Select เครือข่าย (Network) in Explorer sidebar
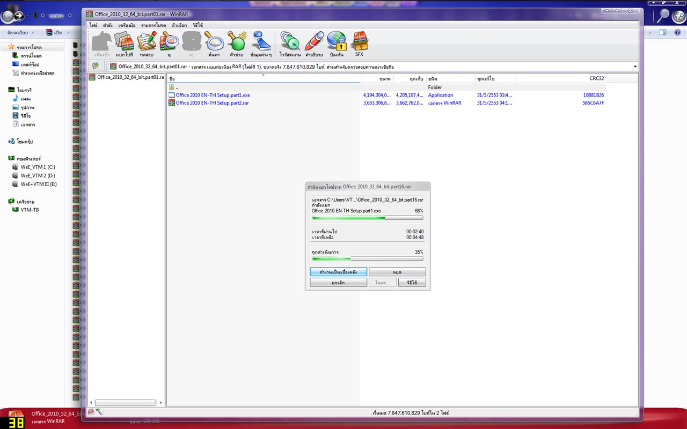Viewport: 687px width, 429px height. coord(22,202)
